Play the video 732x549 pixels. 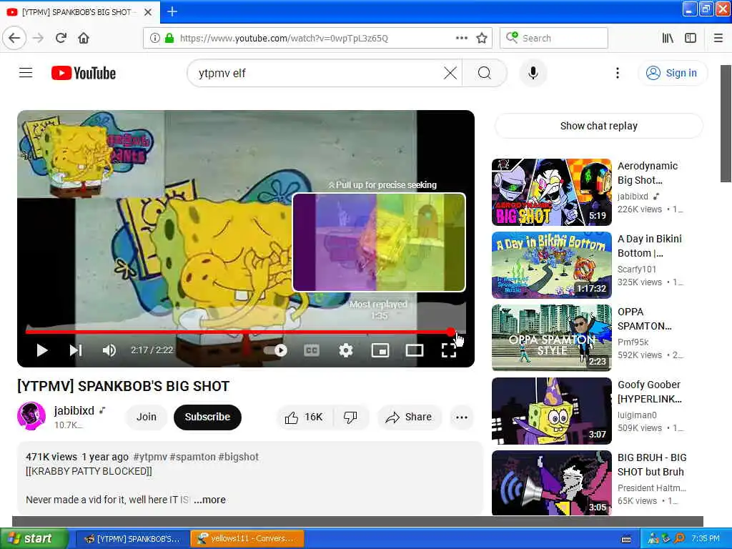tap(42, 350)
